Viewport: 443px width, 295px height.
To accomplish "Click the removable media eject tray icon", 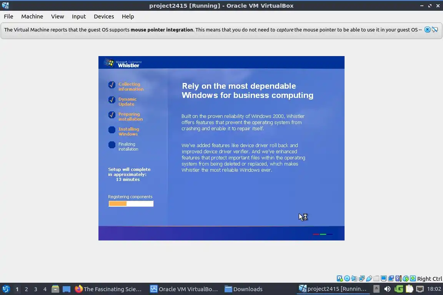I will (376, 289).
